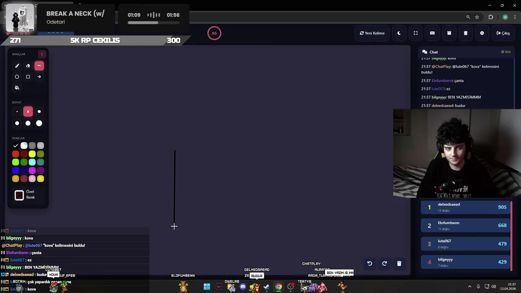Undo the last canvas stroke
521x293 pixels.
370,263
